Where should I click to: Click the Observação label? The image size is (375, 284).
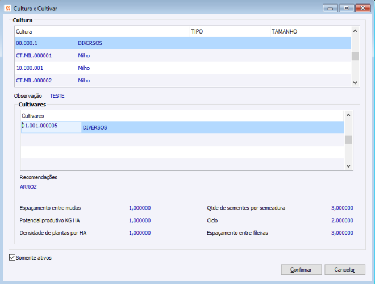(x=28, y=96)
